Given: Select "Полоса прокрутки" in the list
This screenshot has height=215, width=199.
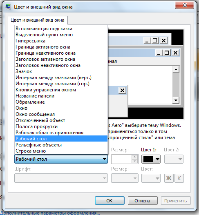Looking at the screenshot, I should point(61,126).
